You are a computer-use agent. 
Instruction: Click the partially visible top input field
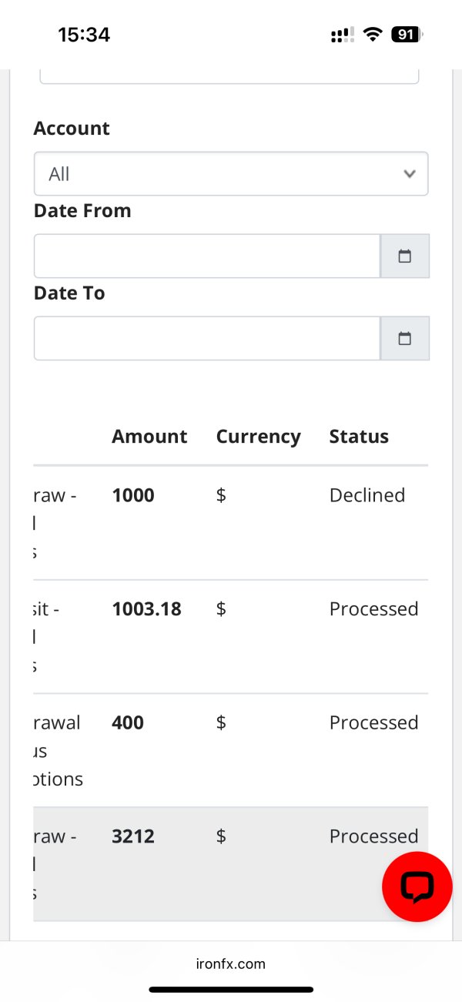pyautogui.click(x=229, y=76)
